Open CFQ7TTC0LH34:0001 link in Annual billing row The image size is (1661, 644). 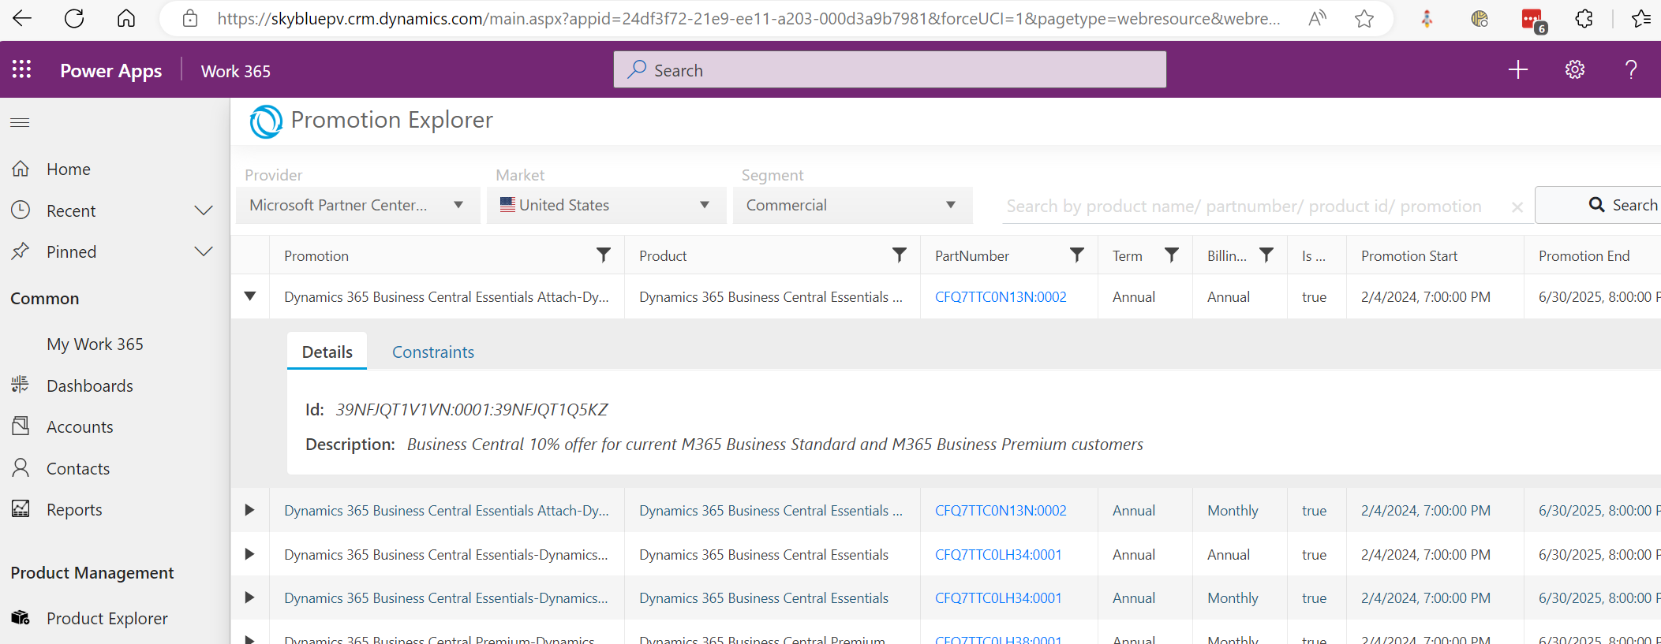tap(998, 555)
